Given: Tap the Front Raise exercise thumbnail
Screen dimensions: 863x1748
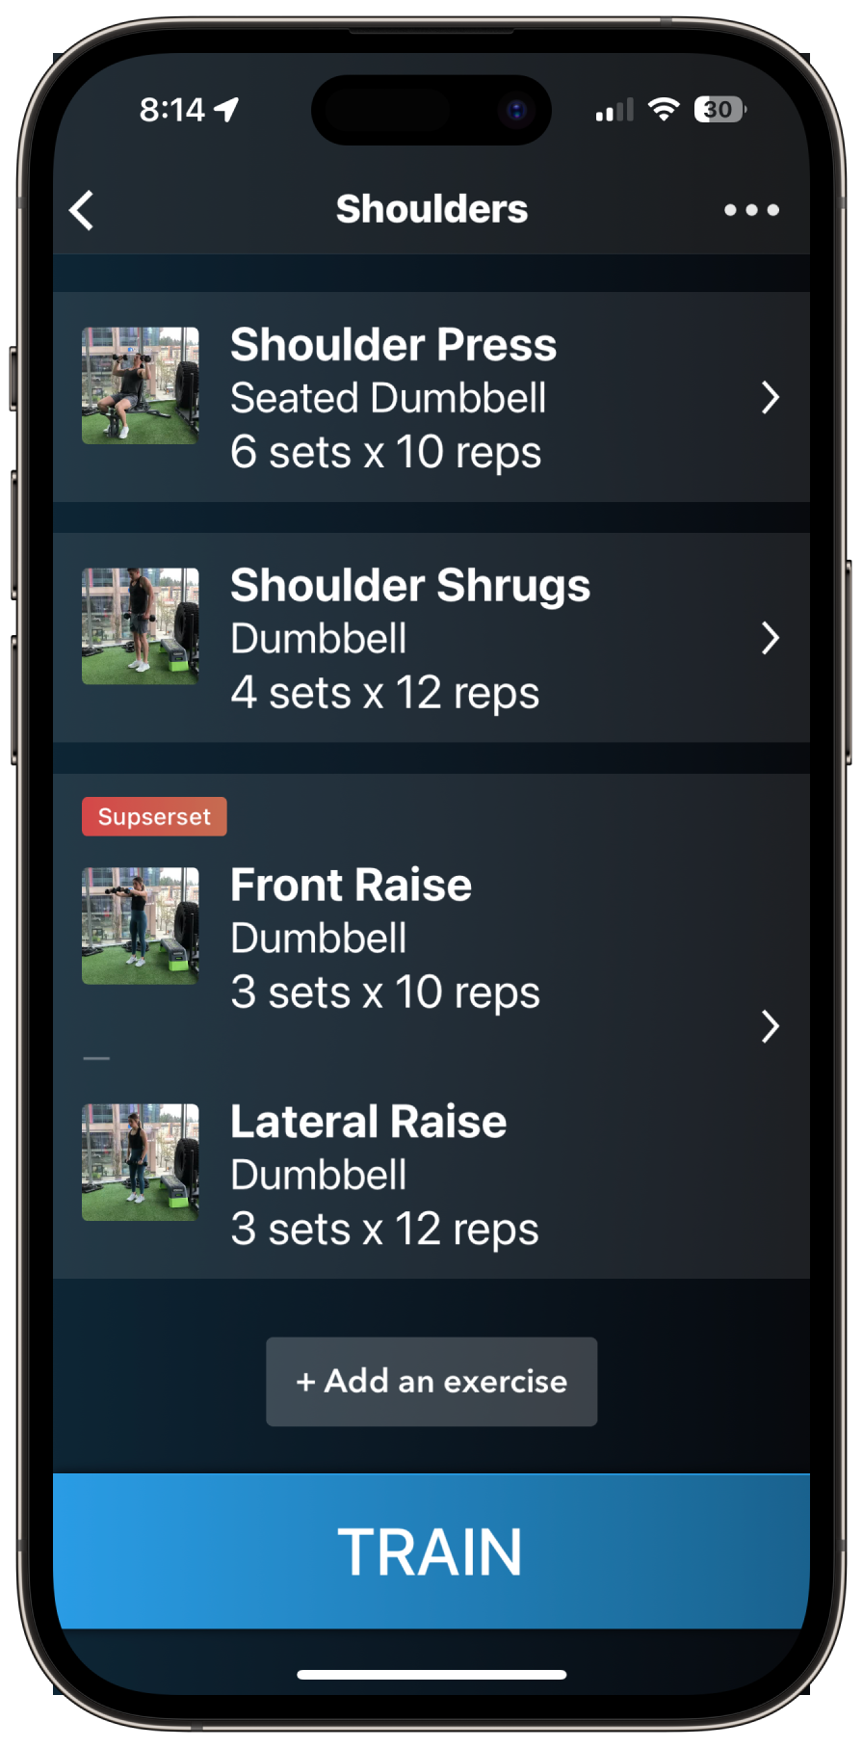Looking at the screenshot, I should [x=141, y=926].
